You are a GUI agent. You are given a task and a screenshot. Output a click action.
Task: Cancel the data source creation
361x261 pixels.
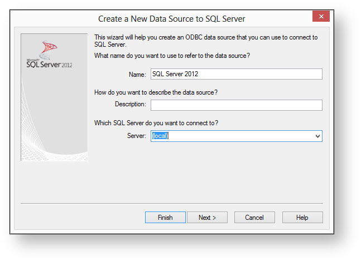(254, 218)
